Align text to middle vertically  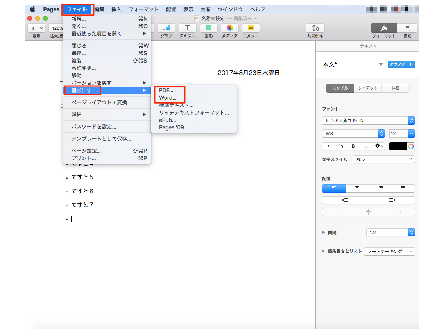369,212
